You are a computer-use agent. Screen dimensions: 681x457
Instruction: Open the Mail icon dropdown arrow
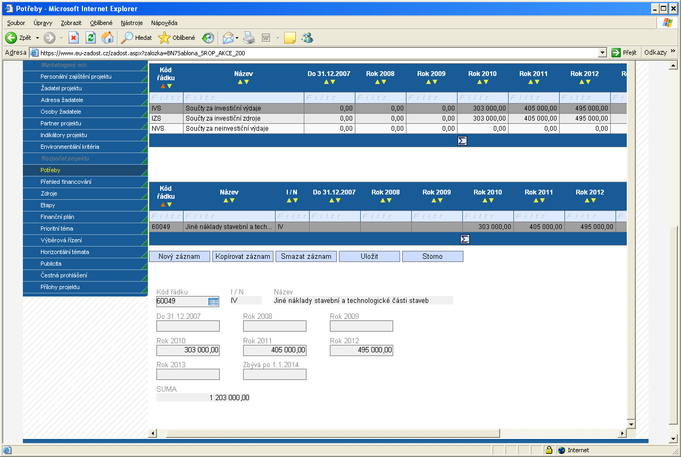click(x=237, y=38)
